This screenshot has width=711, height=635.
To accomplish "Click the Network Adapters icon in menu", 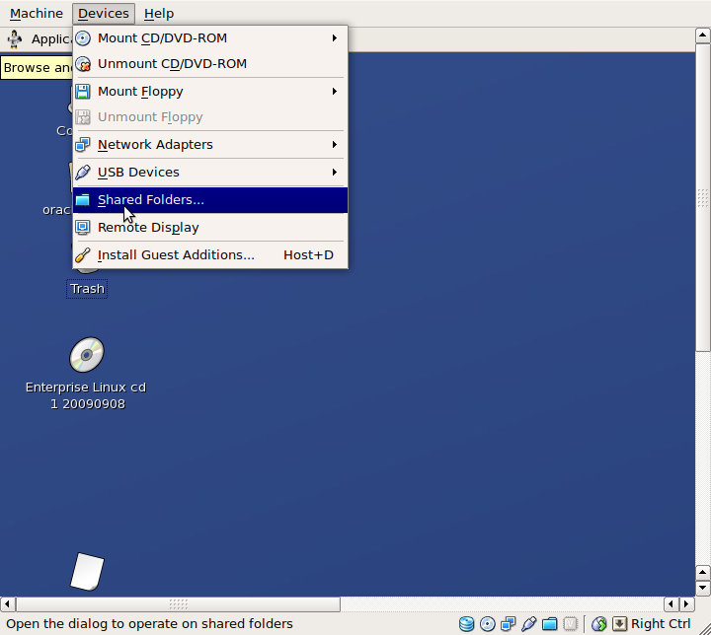I will coord(83,145).
